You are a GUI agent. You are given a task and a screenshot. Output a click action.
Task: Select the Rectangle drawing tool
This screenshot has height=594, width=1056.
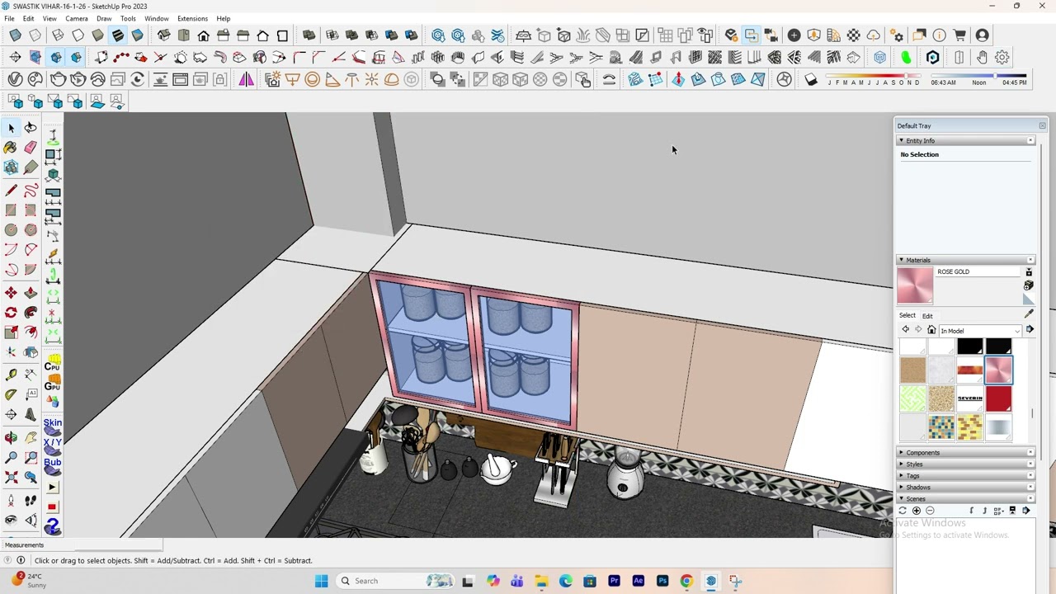pos(11,210)
